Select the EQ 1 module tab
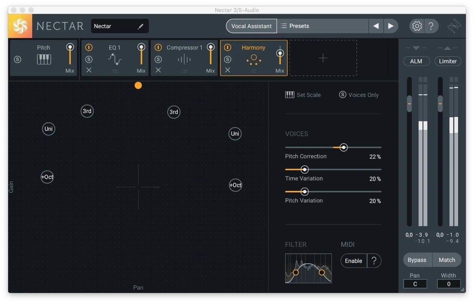This screenshot has width=474, height=303. pyautogui.click(x=115, y=58)
